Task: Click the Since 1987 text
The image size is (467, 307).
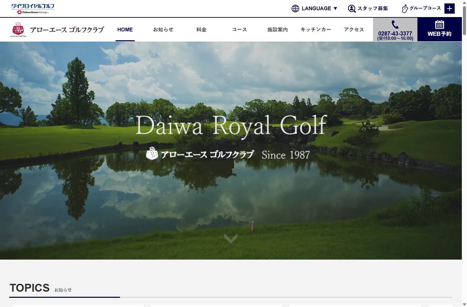Action: (x=286, y=155)
